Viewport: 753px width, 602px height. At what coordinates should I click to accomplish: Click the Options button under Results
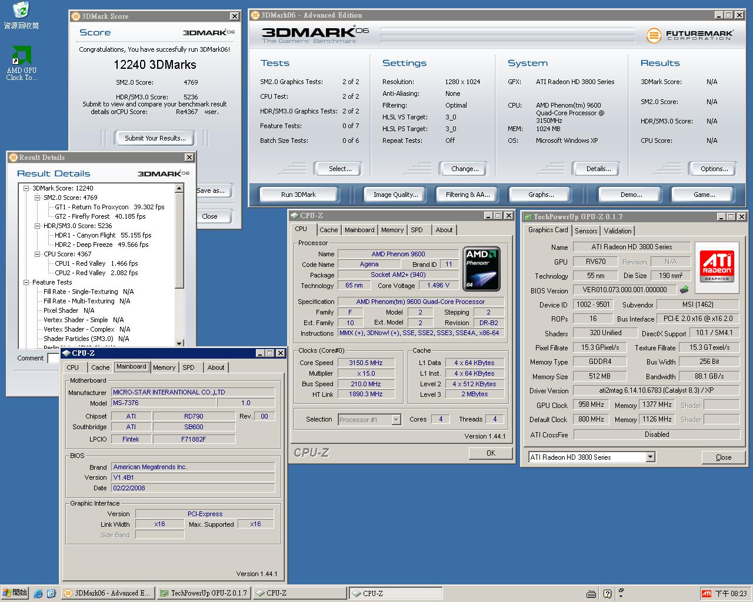(714, 169)
